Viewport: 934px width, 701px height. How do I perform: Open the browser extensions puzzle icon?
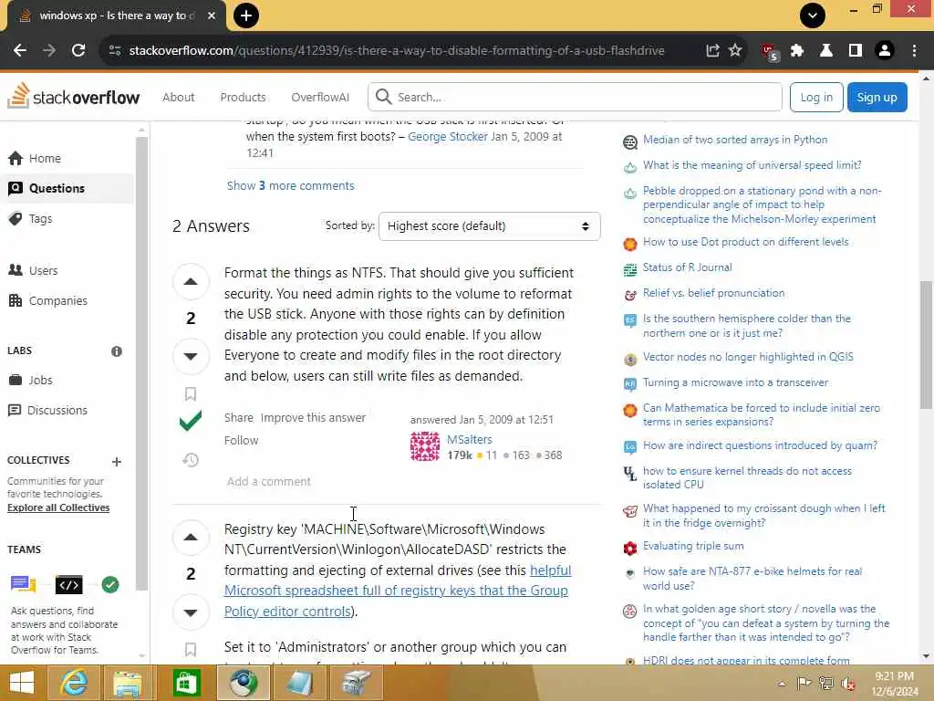click(x=797, y=51)
